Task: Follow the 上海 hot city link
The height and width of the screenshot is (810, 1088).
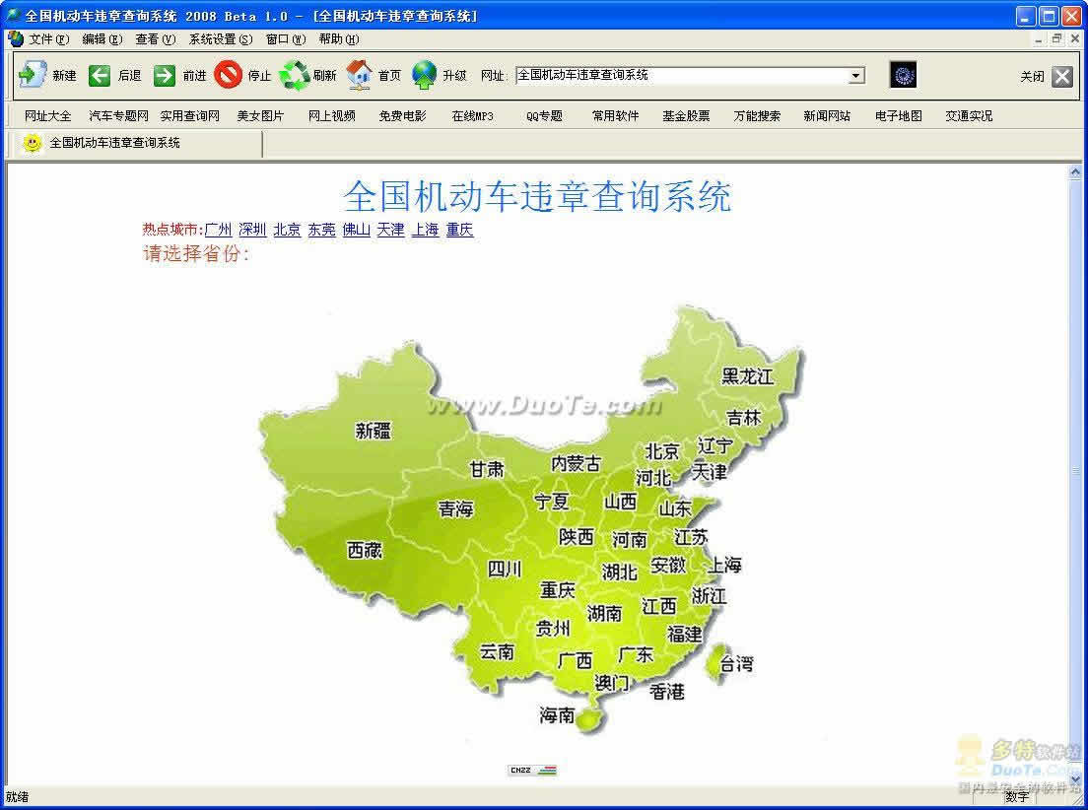Action: click(x=426, y=230)
